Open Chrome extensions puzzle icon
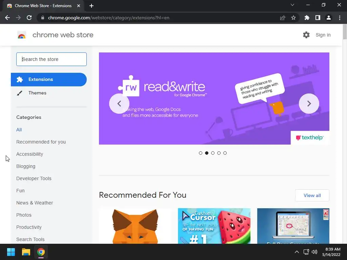Viewport: 347px width, 260px height. pos(307,18)
